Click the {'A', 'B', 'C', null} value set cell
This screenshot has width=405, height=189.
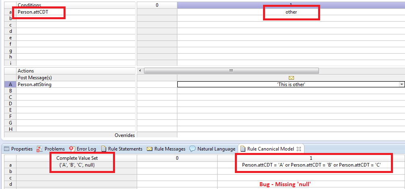coord(77,165)
